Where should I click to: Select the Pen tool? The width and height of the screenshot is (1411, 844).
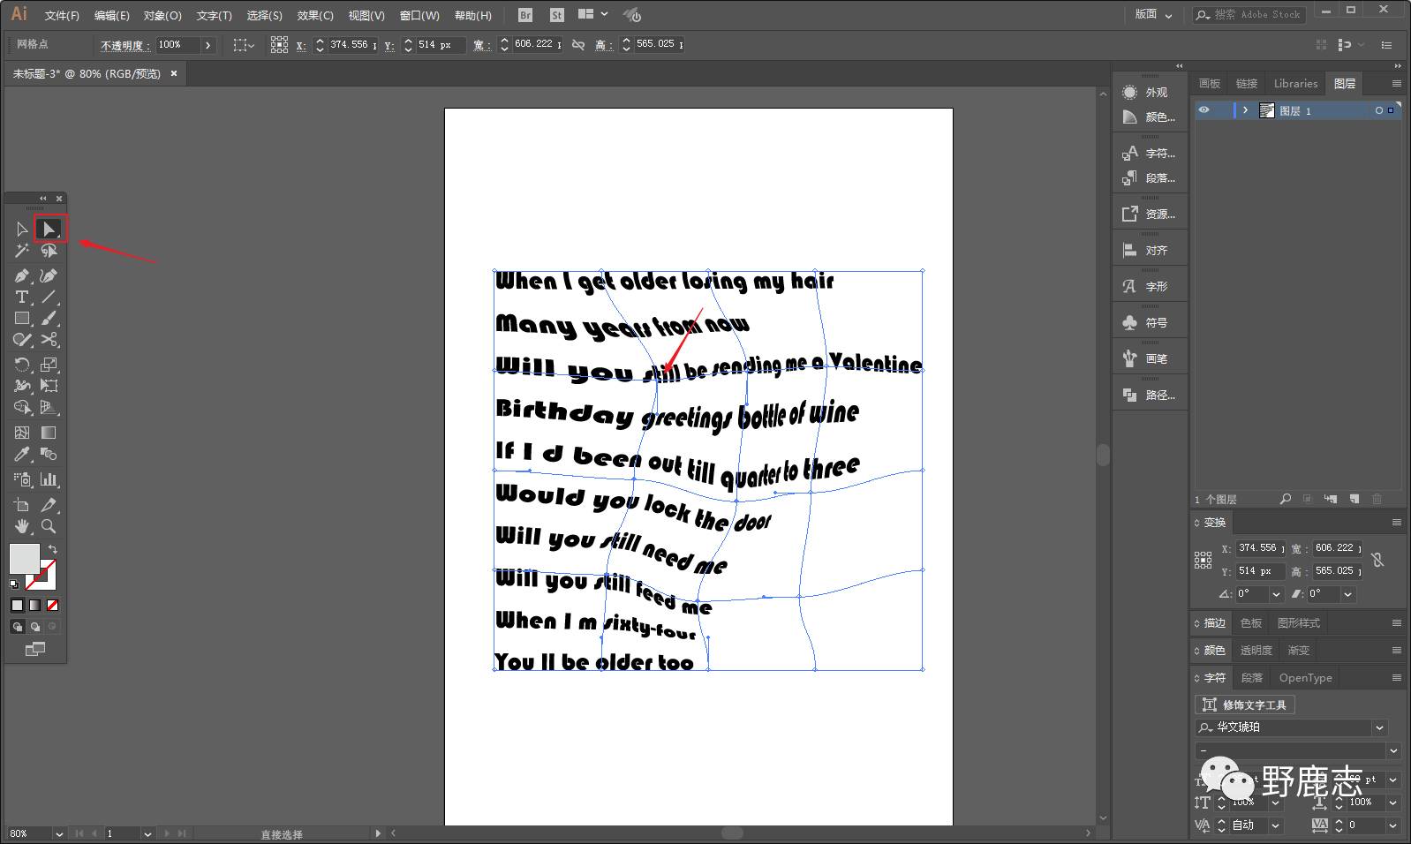(x=22, y=276)
